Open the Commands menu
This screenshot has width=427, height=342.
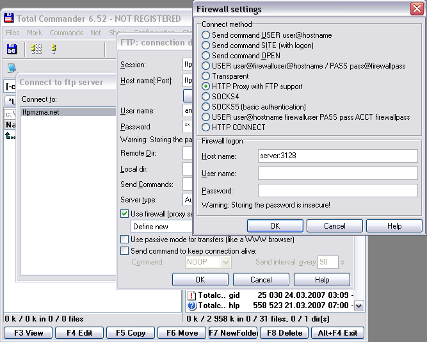pos(66,33)
